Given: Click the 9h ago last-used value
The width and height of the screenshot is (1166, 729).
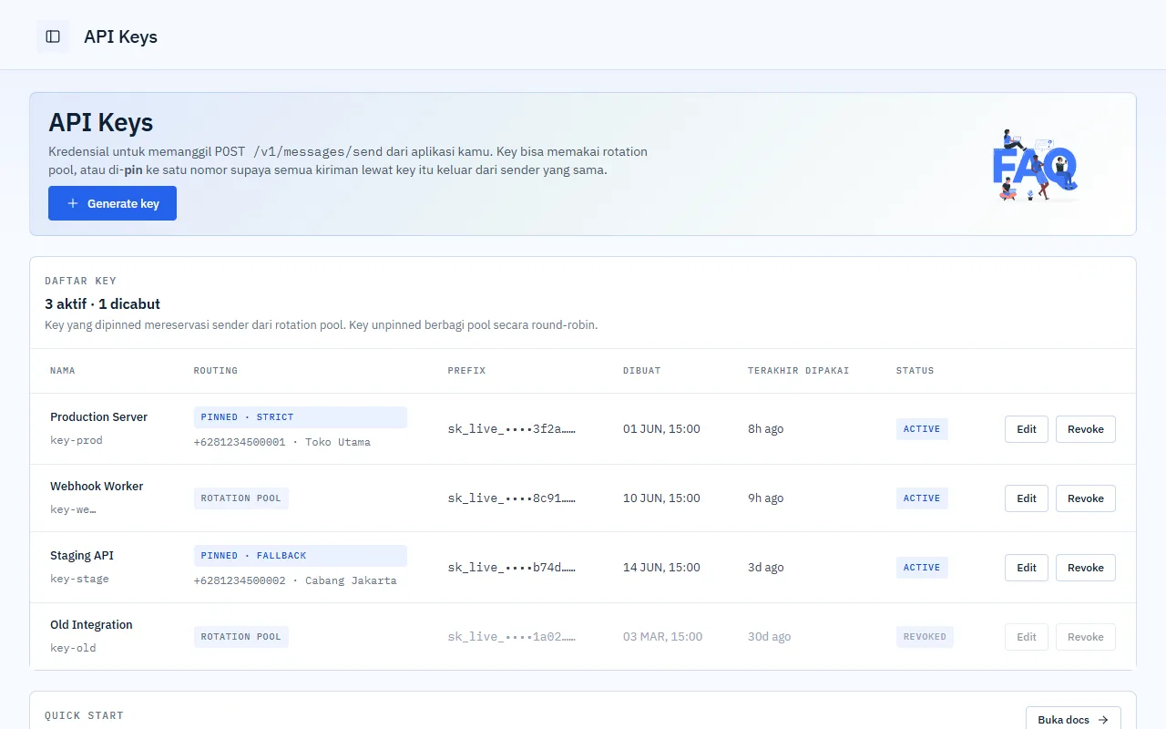Looking at the screenshot, I should [x=765, y=498].
